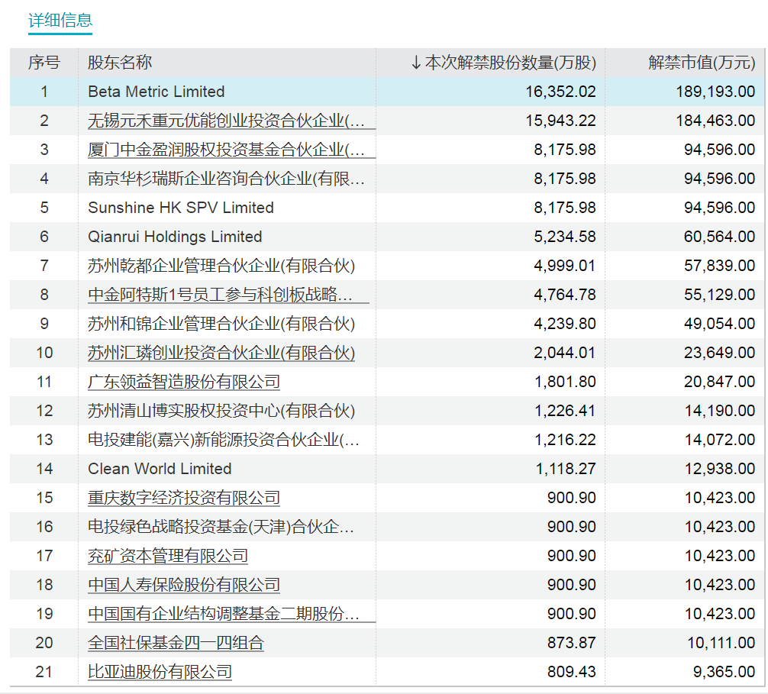
Task: Select 电投绿色战略投资基金(天津)合伙企 row
Action: point(387,527)
